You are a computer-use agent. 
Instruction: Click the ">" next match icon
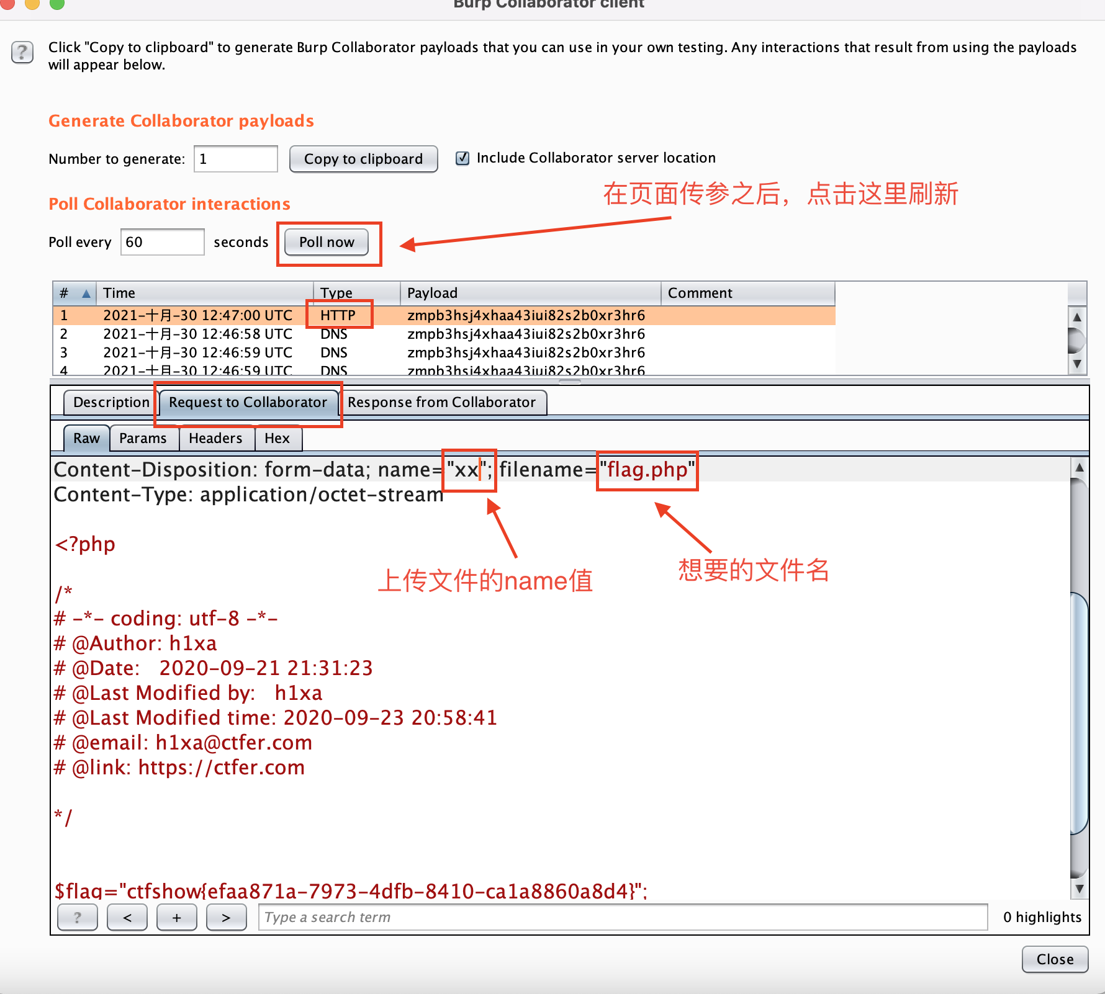[226, 917]
